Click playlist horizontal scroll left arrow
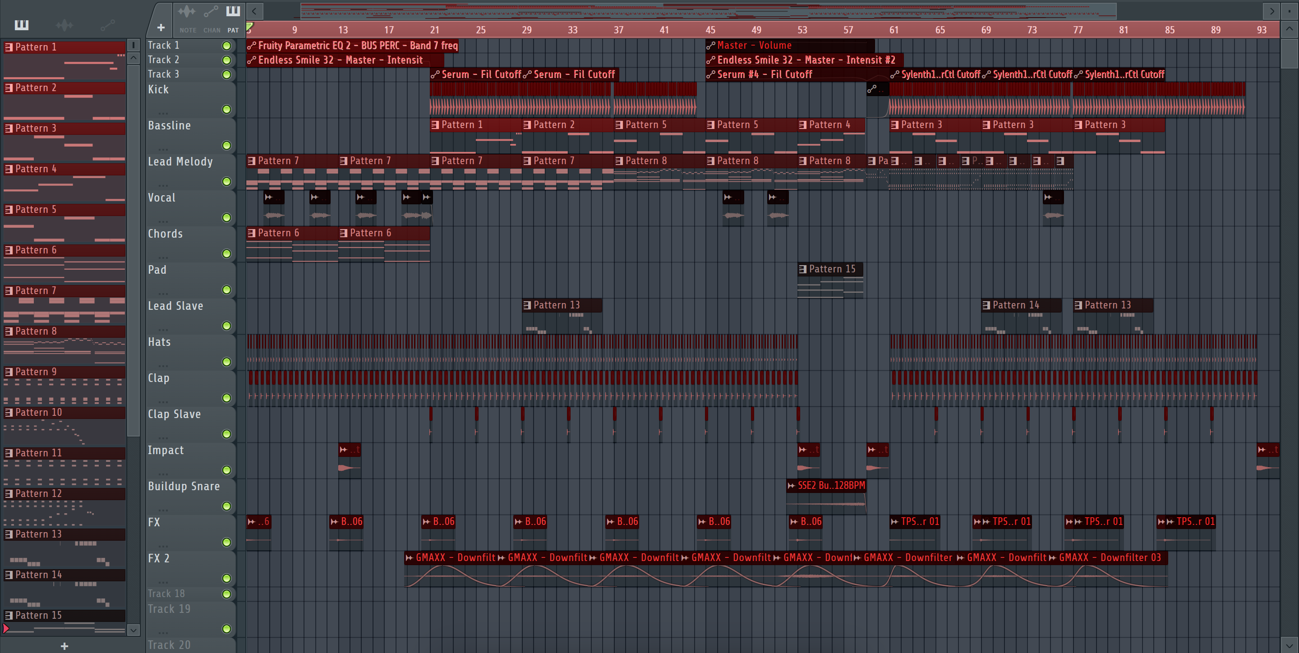The height and width of the screenshot is (653, 1299). [255, 10]
